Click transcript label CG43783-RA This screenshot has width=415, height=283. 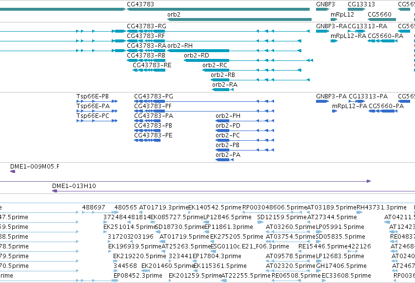coord(146,46)
